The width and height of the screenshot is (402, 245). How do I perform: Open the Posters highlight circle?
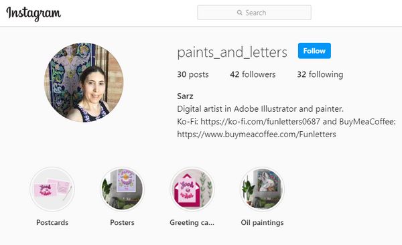pos(122,189)
